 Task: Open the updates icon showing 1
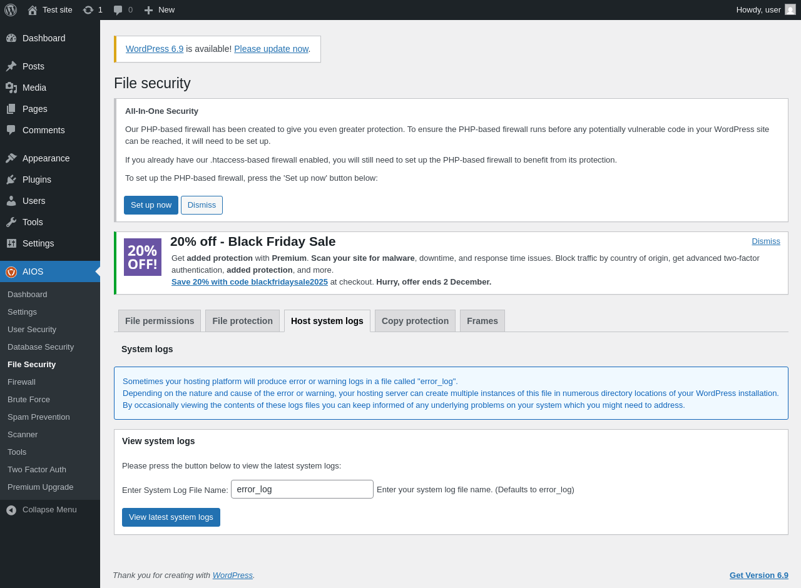point(88,10)
